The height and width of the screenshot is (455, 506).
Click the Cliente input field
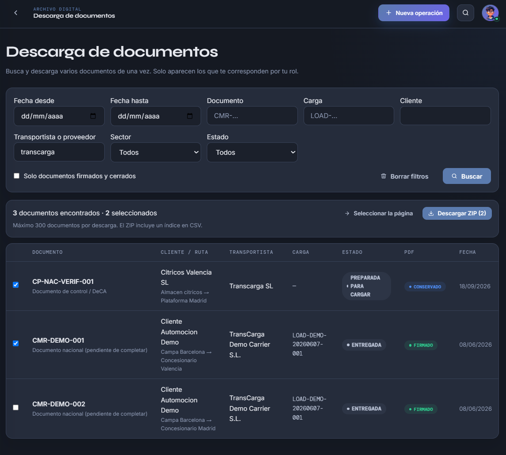tap(445, 115)
